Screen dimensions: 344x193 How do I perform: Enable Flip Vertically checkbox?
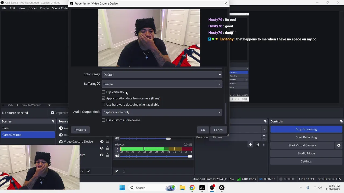(103, 92)
